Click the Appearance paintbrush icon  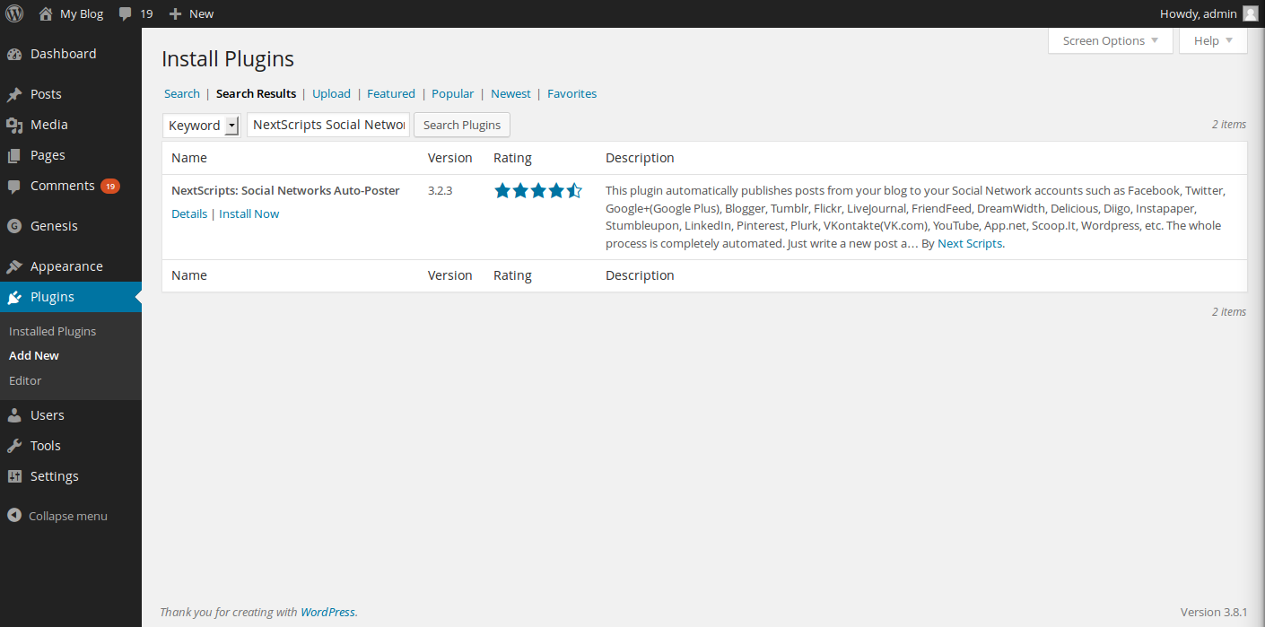[14, 266]
